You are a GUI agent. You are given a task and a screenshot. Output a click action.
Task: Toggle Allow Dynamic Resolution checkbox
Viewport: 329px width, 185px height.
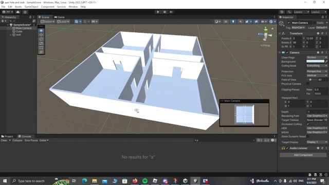click(308, 136)
